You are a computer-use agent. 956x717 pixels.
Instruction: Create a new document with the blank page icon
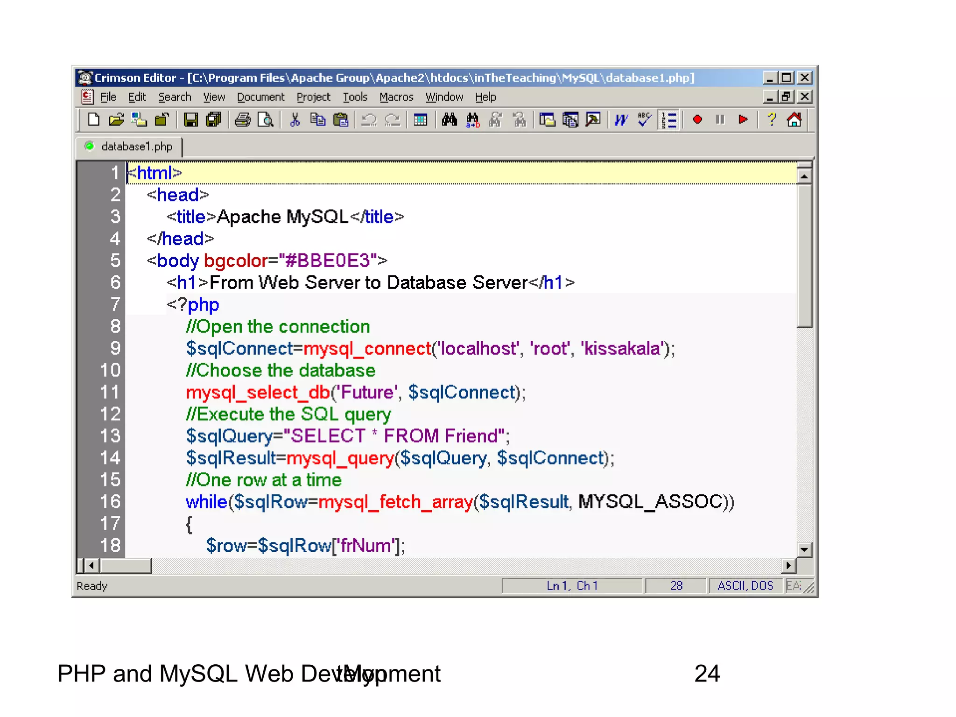(94, 120)
